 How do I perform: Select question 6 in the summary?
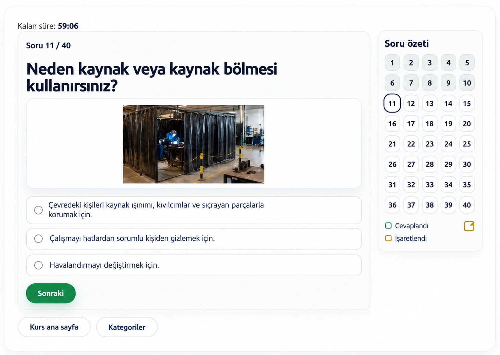click(392, 83)
